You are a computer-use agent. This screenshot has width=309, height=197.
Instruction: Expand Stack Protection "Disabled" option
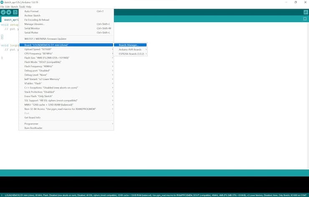click(66, 92)
